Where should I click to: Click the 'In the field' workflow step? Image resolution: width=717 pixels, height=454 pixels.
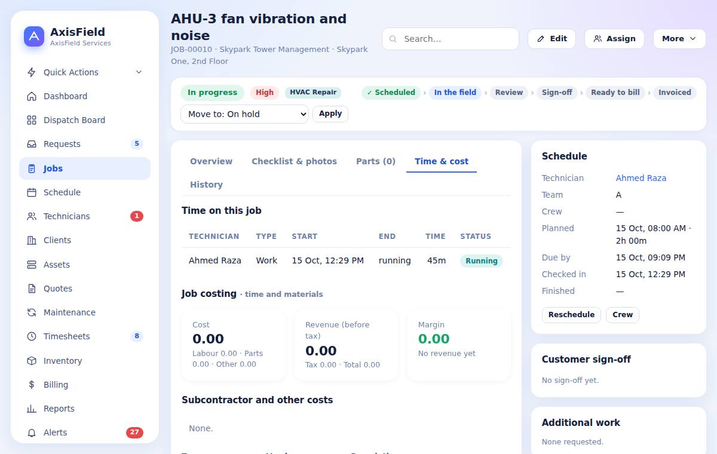click(455, 93)
